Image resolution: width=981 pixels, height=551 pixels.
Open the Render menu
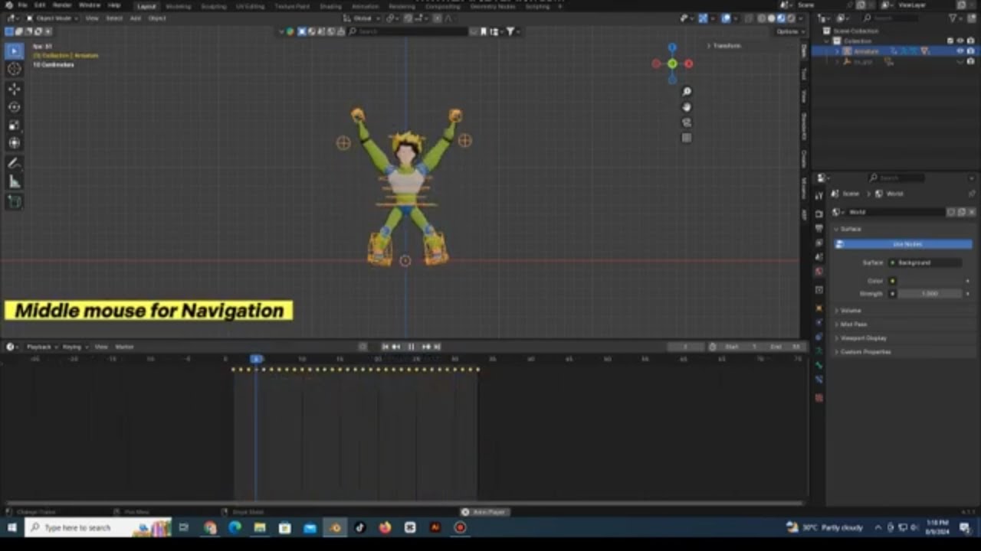[x=62, y=5]
